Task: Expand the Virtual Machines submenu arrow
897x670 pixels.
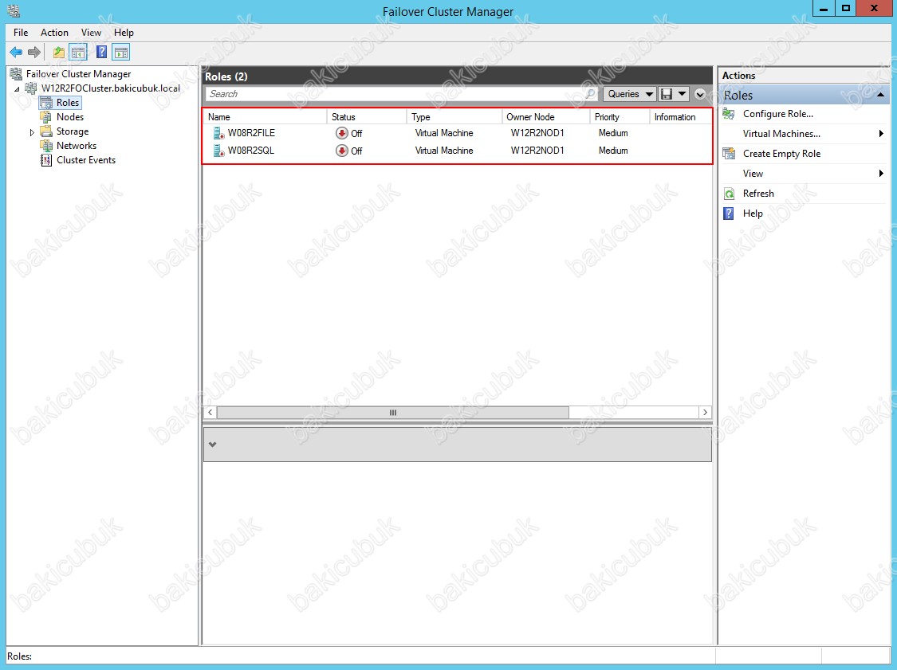Action: tap(881, 133)
